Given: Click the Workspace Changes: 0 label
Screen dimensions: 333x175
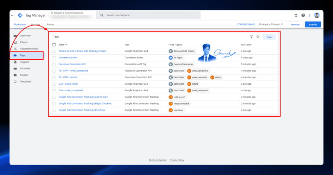Looking at the screenshot, I should click(x=271, y=24).
